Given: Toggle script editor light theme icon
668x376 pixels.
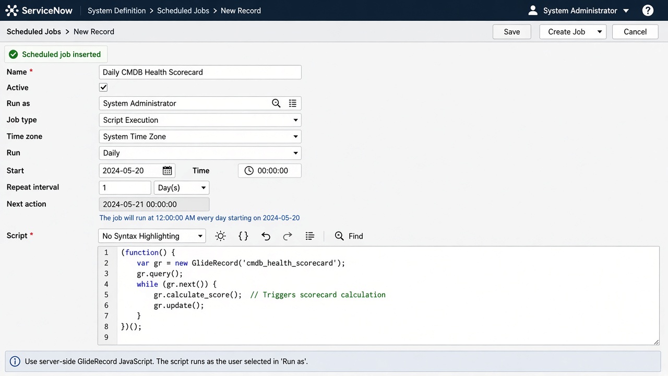Looking at the screenshot, I should 221,236.
